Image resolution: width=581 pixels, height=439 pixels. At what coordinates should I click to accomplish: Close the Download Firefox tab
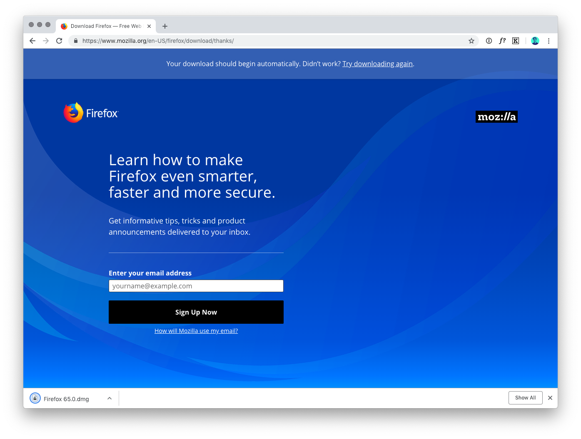tap(149, 26)
